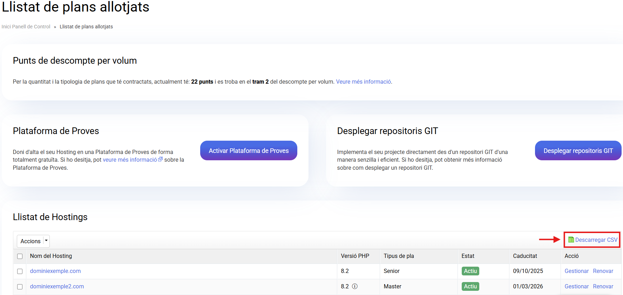
Task: Click the Accions dropdown caret arrow
Action: pyautogui.click(x=46, y=241)
